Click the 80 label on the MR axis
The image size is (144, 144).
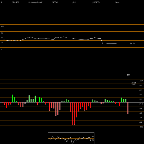[x=140, y=86]
